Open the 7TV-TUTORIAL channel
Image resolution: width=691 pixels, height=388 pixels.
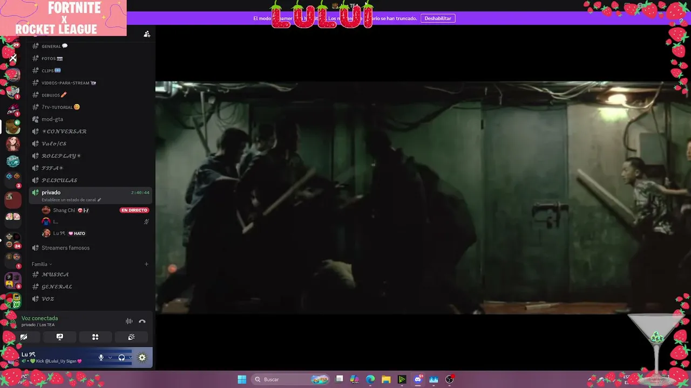(90, 107)
